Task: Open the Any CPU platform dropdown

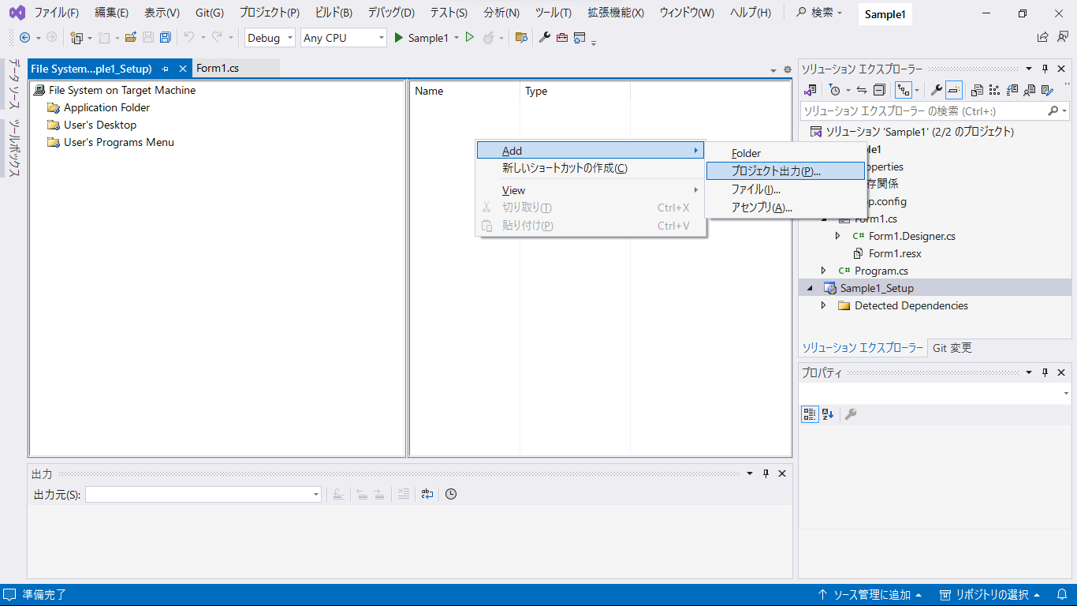Action: pos(344,38)
